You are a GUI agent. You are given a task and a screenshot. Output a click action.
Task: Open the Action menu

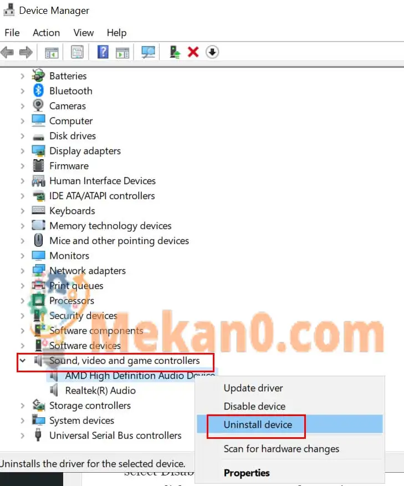[47, 33]
